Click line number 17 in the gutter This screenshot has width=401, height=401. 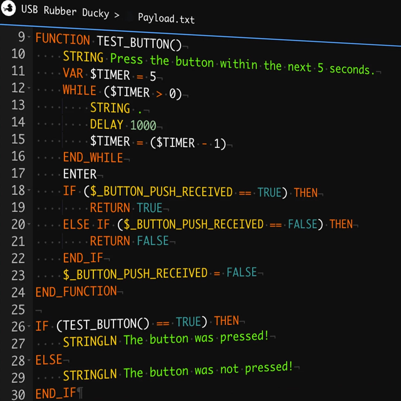pos(18,173)
